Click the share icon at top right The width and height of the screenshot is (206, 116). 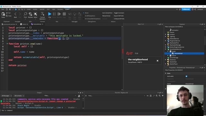pos(195,9)
